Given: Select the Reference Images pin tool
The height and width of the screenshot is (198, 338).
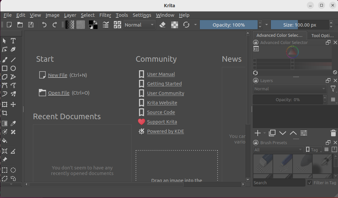Looking at the screenshot, I should 5,160.
